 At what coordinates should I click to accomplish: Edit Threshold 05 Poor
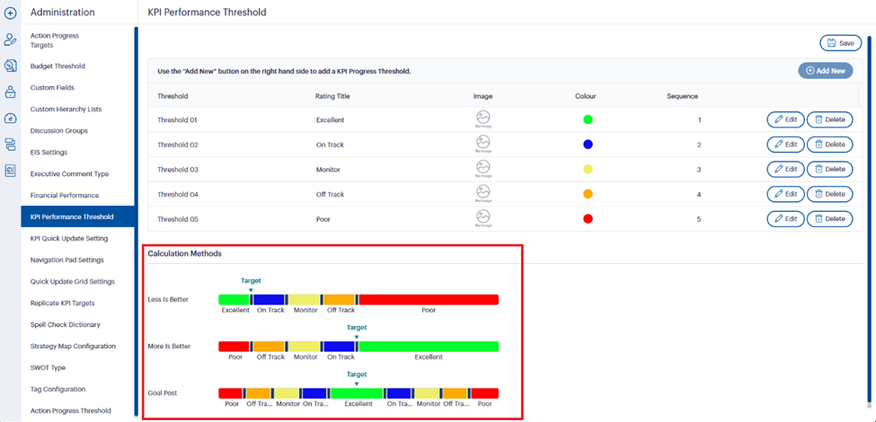[x=785, y=219]
